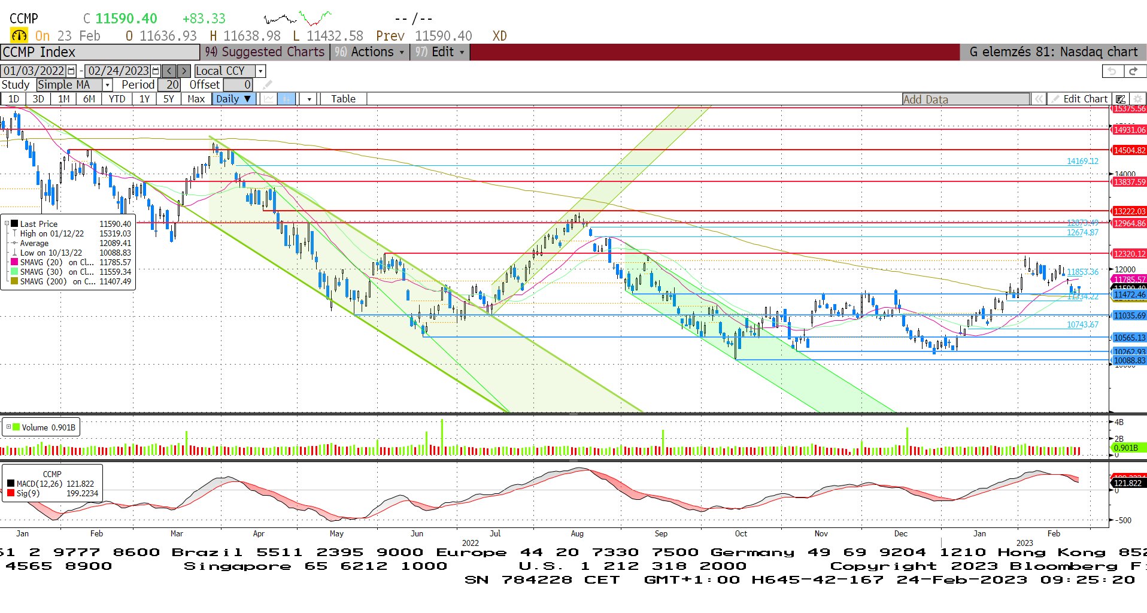Click the 14931.06 price level label
Screen dimensions: 1147x613
pyautogui.click(x=1129, y=130)
